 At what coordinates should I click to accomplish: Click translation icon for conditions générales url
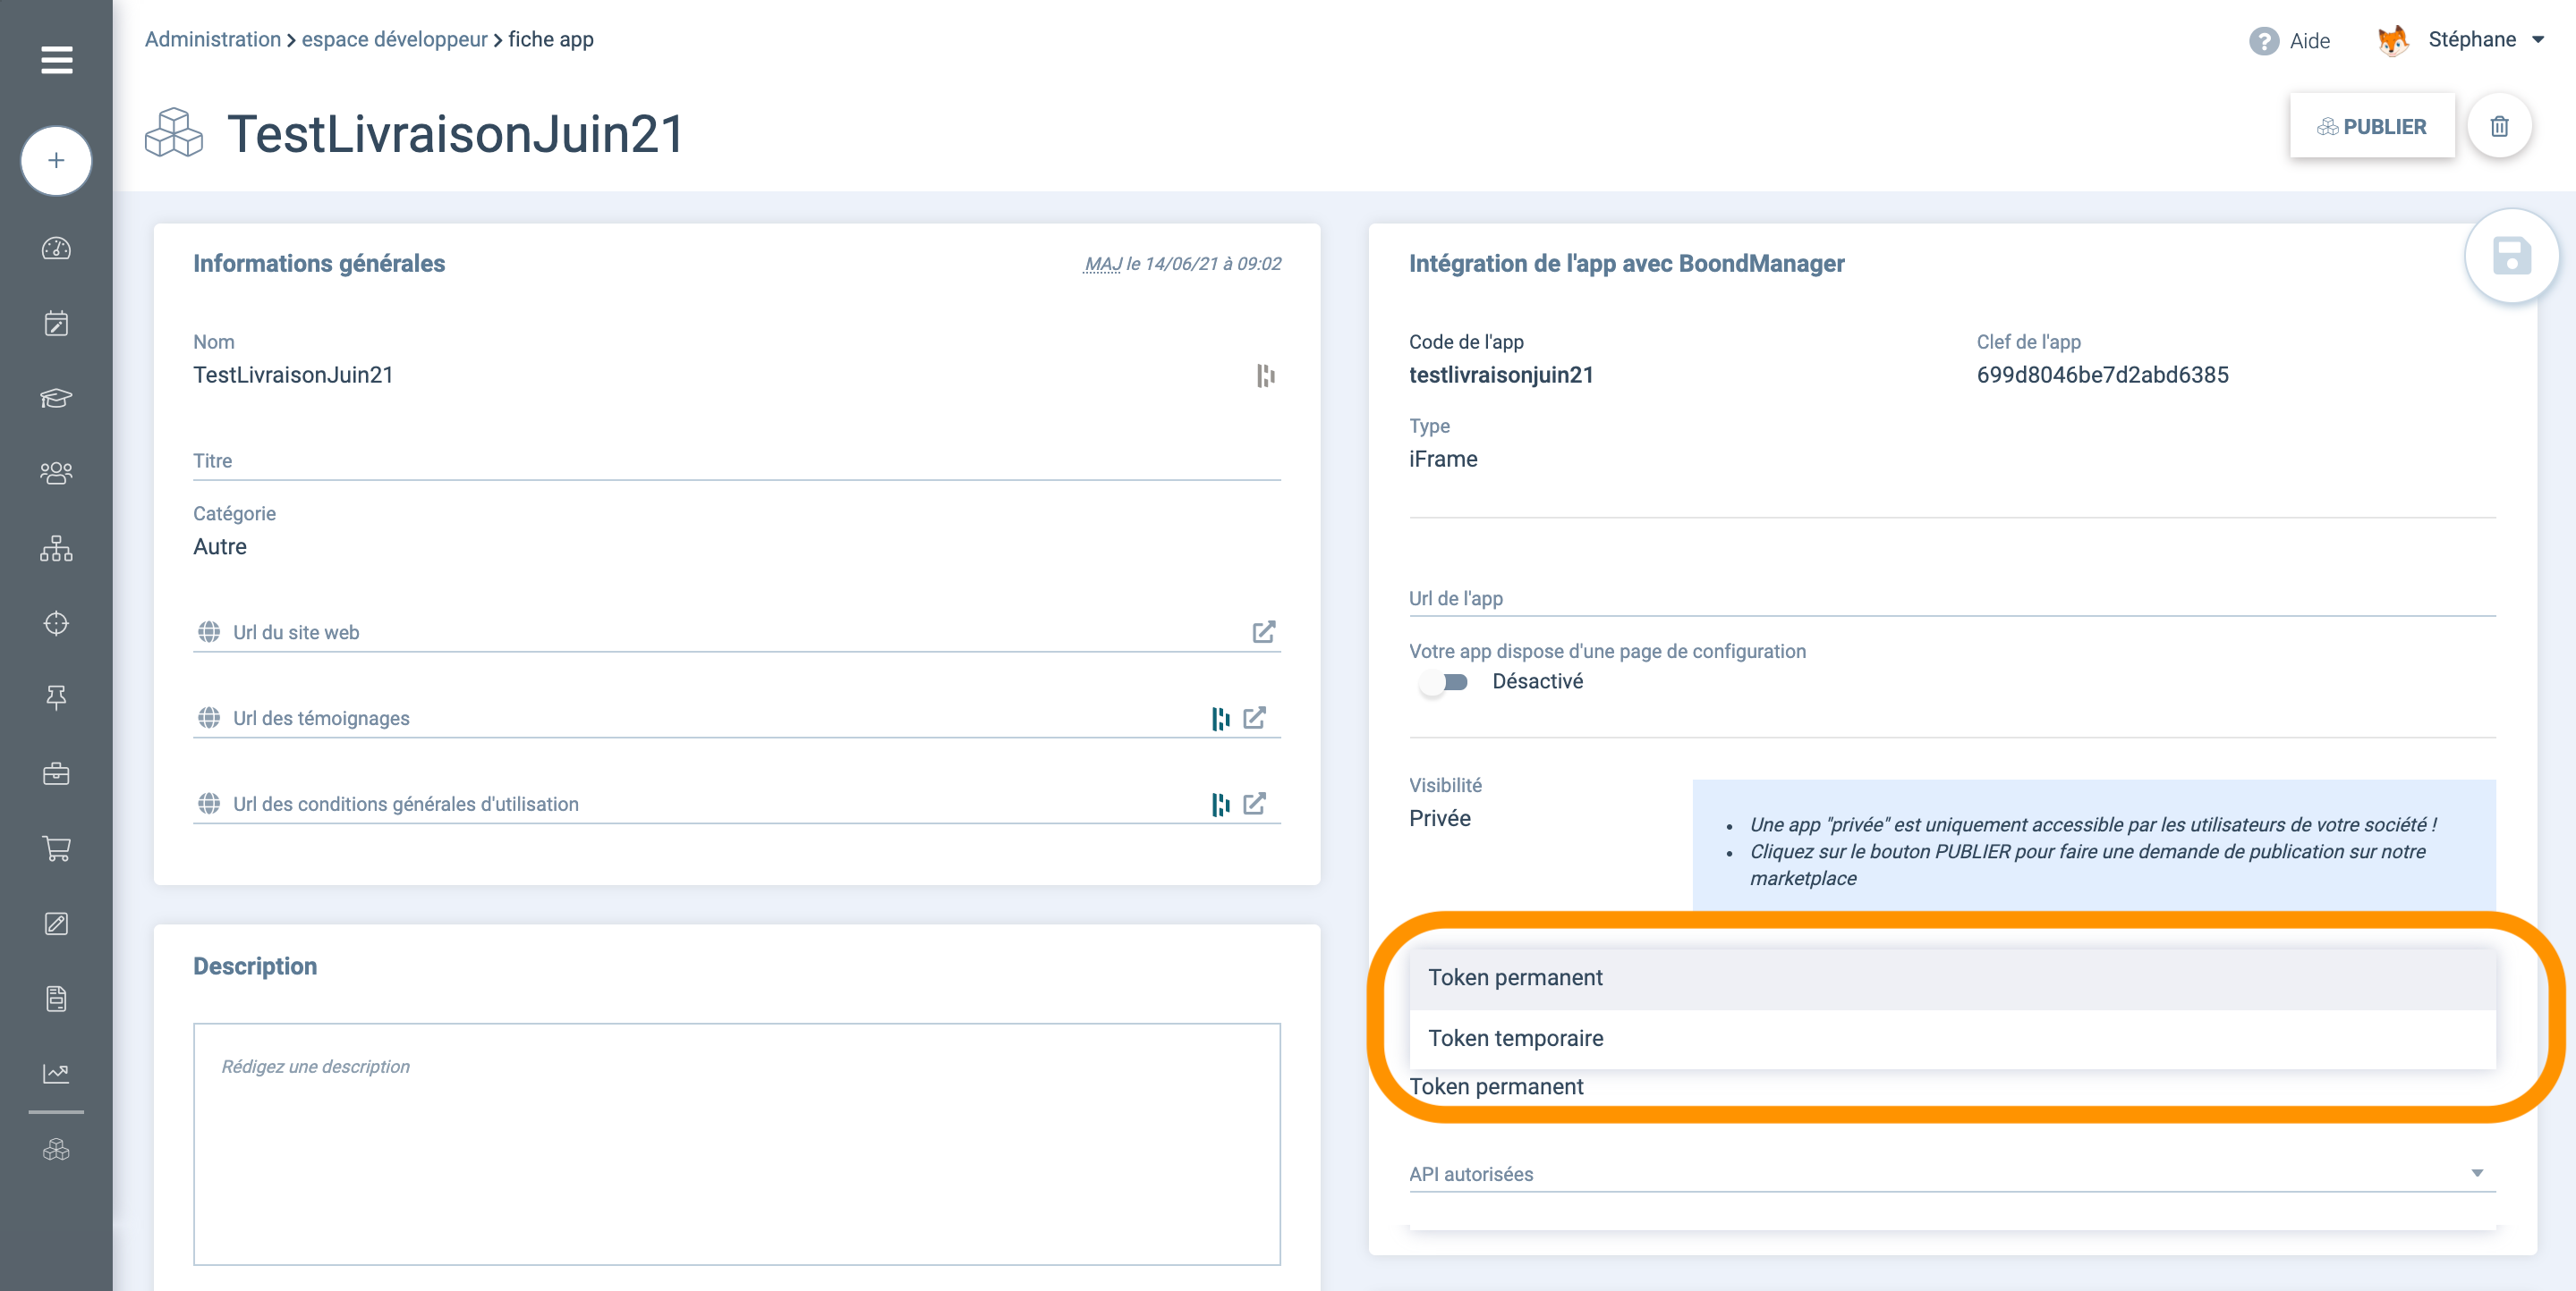point(1220,804)
